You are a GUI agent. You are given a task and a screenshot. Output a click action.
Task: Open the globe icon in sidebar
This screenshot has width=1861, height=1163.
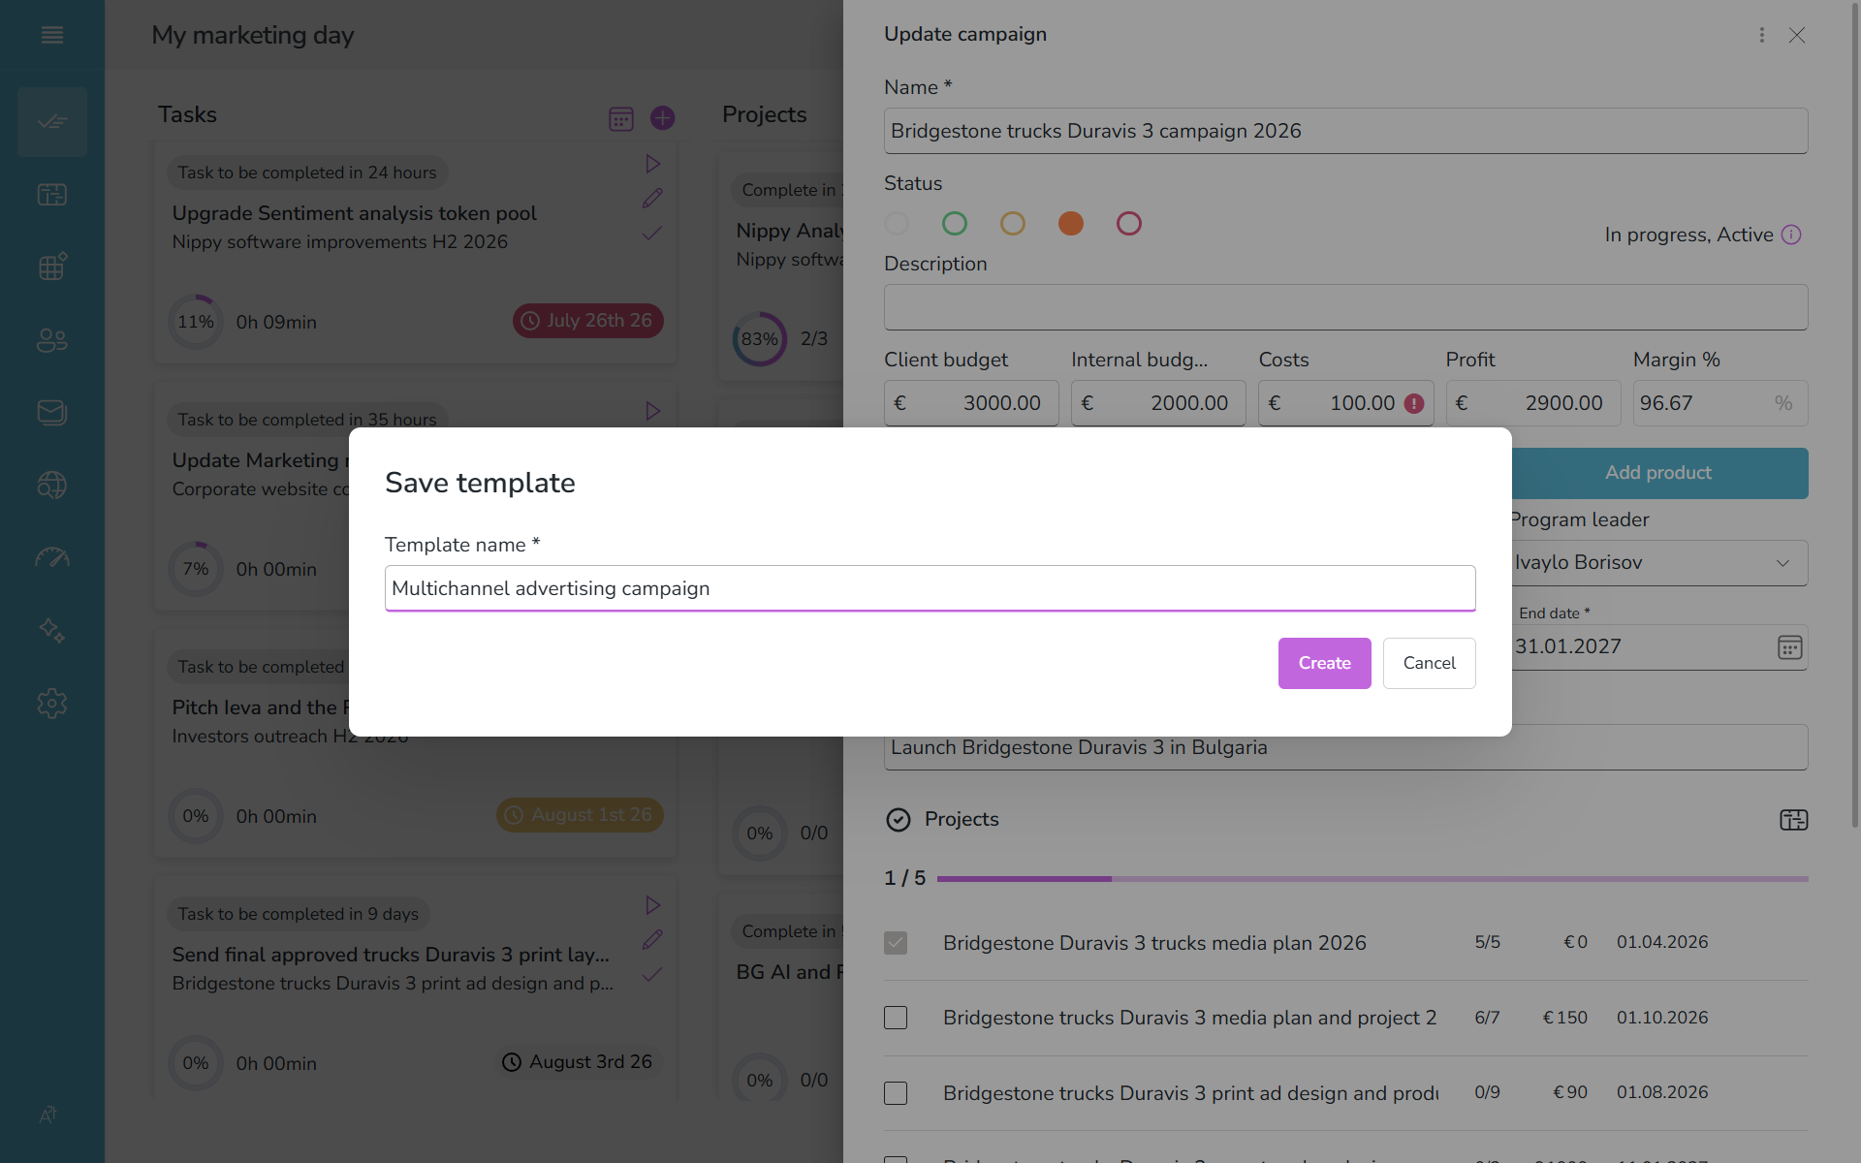[52, 485]
